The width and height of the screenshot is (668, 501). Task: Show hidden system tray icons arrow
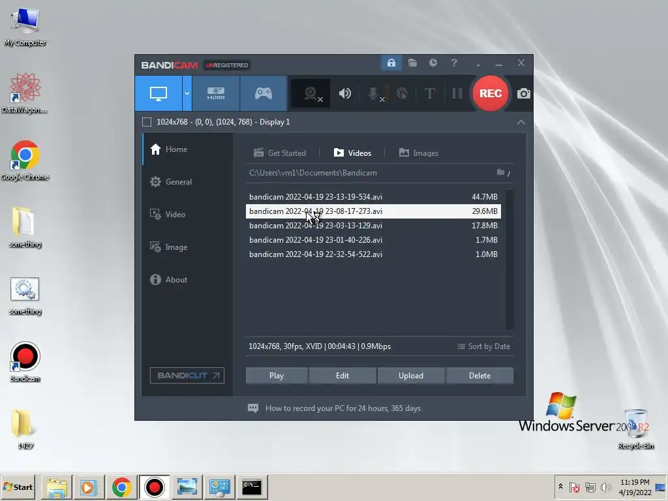click(560, 487)
